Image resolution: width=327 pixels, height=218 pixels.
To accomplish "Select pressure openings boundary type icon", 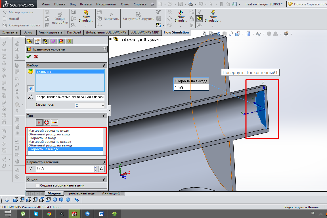I will coord(47,122).
